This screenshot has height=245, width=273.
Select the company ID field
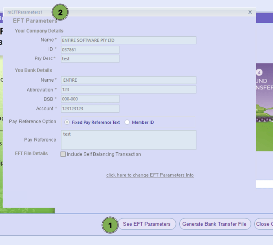[90, 50]
